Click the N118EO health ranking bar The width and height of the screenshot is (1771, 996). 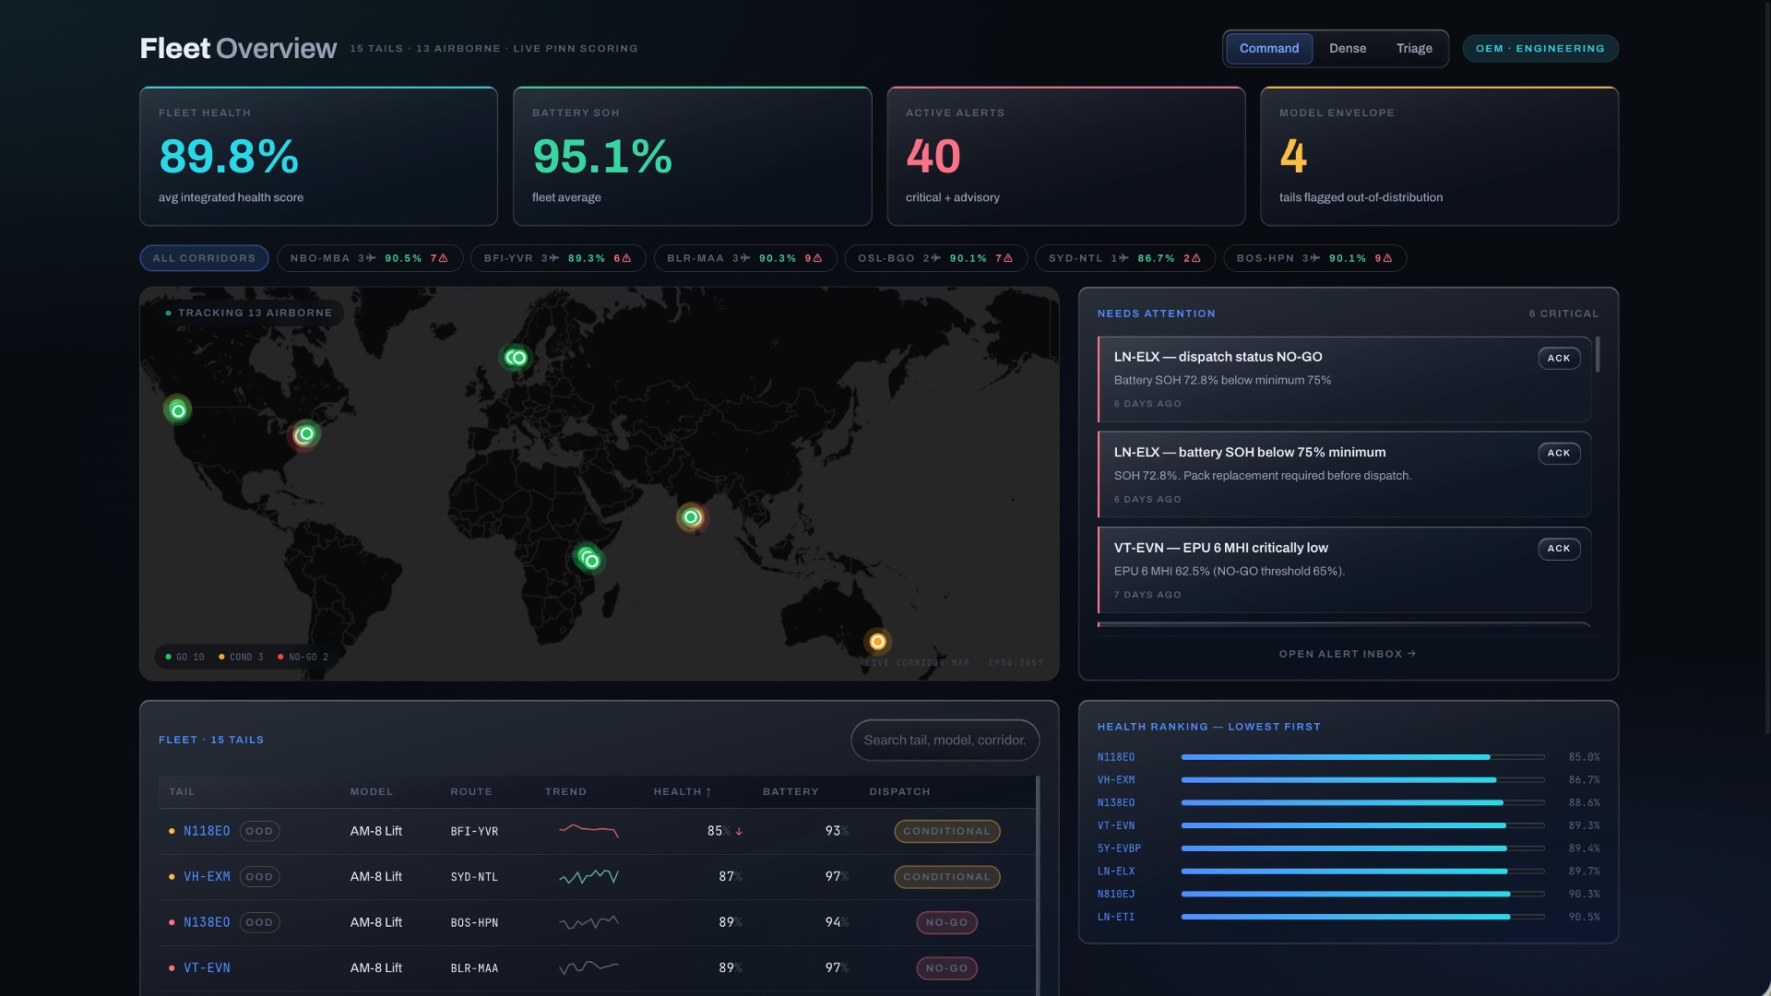(1361, 757)
